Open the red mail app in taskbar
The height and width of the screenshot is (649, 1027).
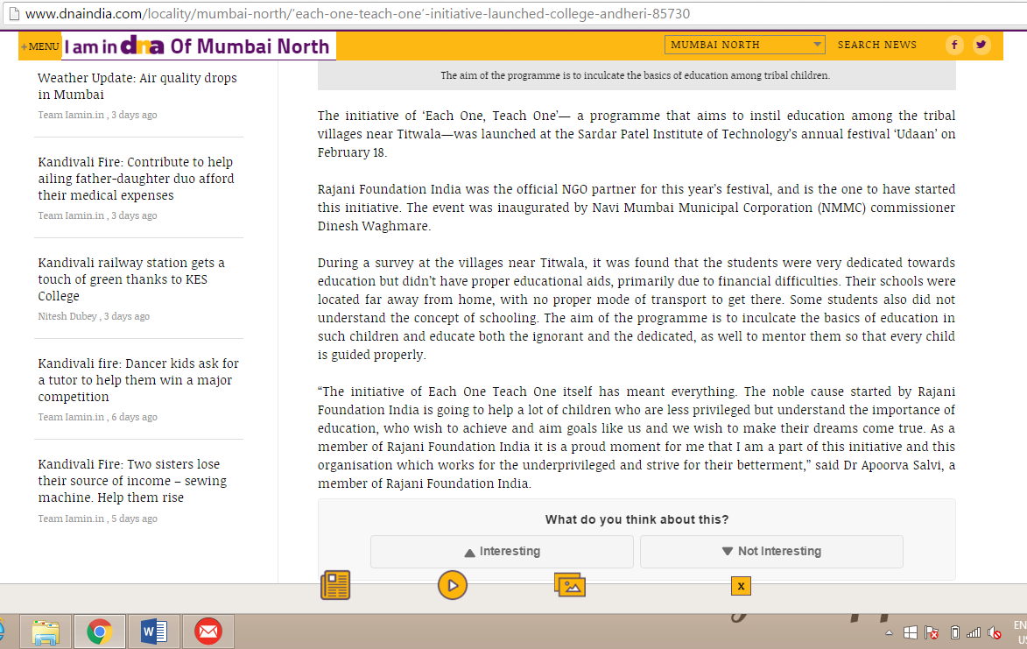[208, 632]
